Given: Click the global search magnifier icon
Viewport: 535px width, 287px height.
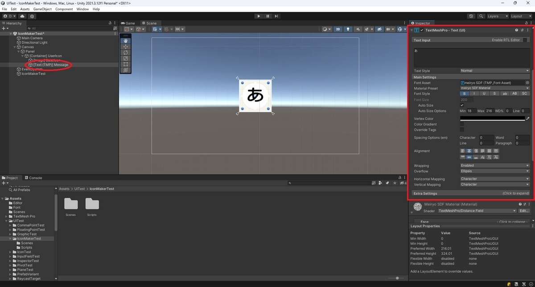Looking at the screenshot, I should tap(481, 16).
